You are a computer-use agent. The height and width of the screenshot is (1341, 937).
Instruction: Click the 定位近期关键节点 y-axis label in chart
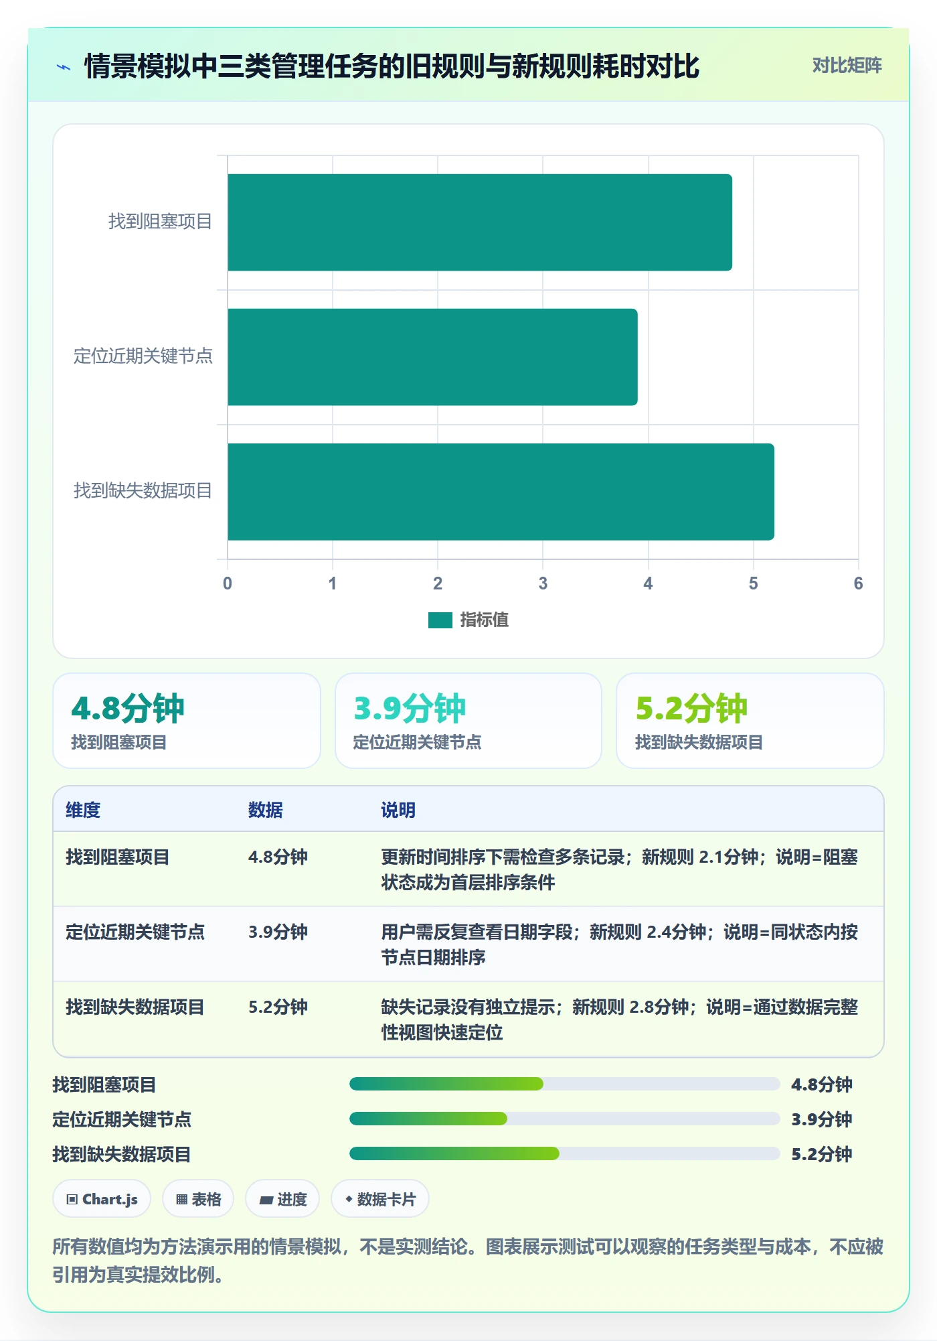[143, 356]
